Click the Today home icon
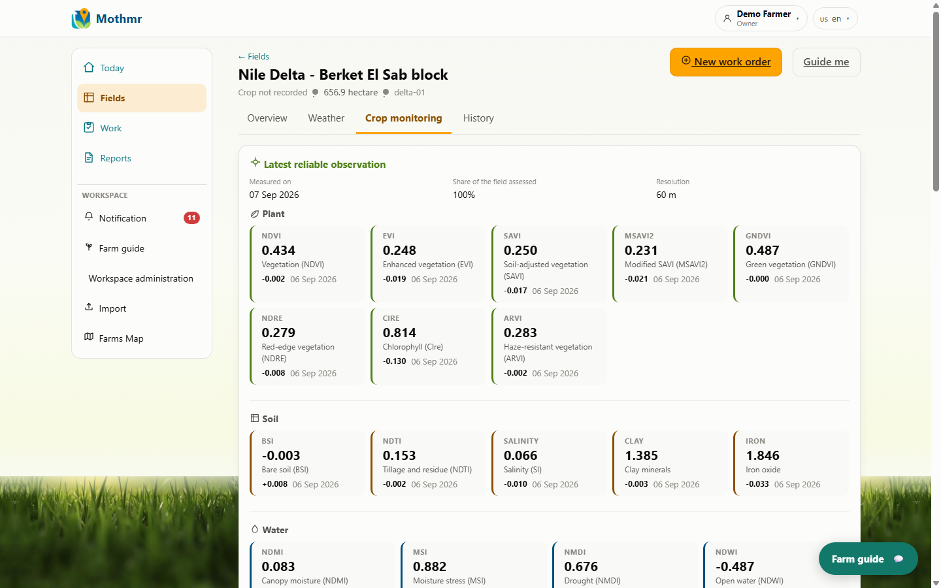The width and height of the screenshot is (941, 588). (89, 67)
